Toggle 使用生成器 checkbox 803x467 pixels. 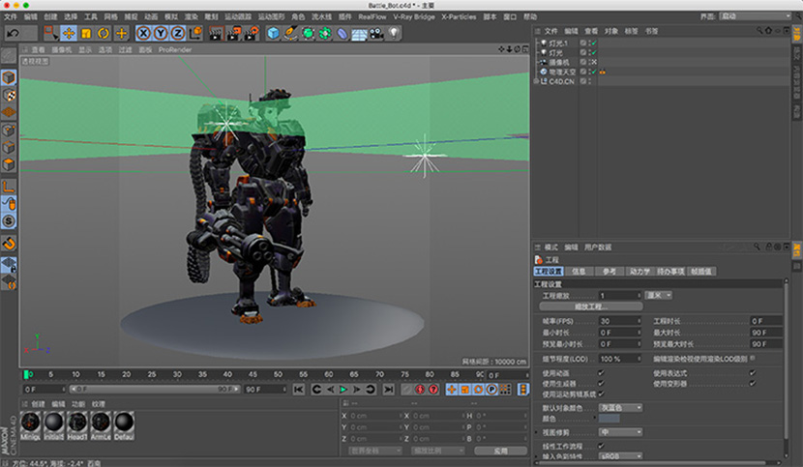click(601, 383)
